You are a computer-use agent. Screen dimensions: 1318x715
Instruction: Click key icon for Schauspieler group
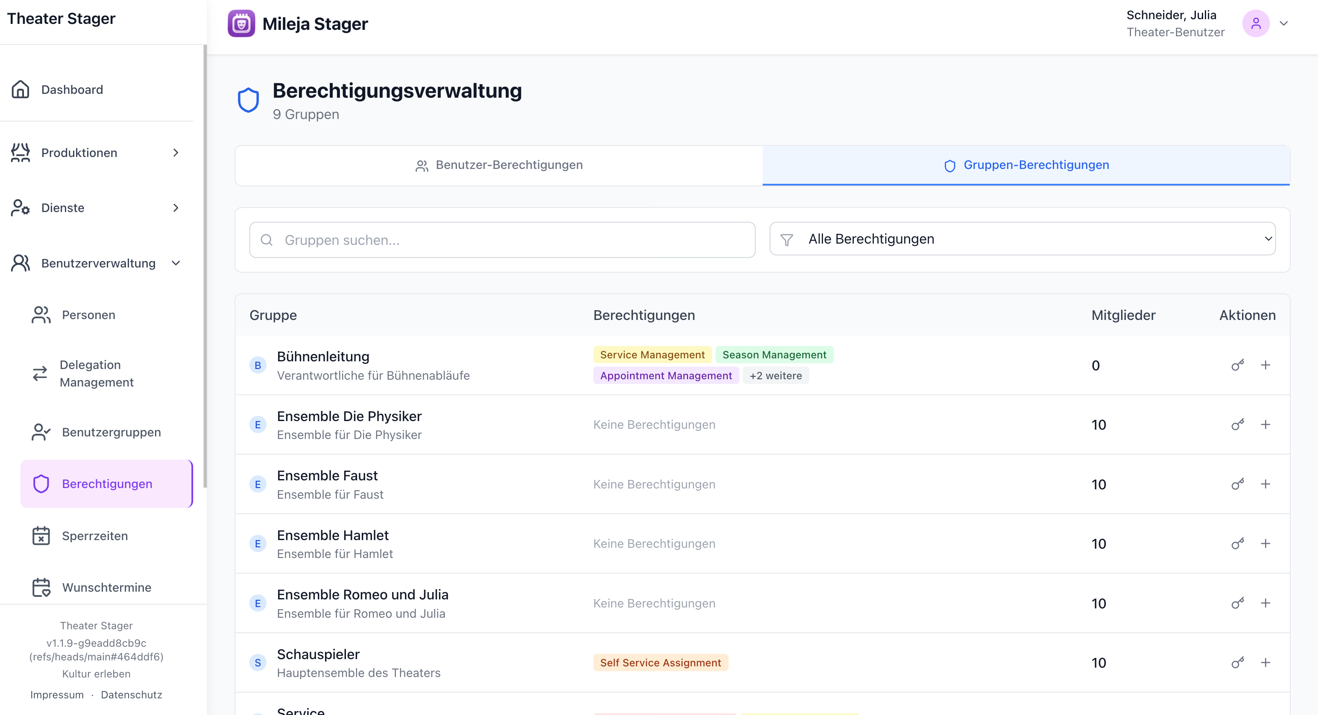coord(1237,663)
